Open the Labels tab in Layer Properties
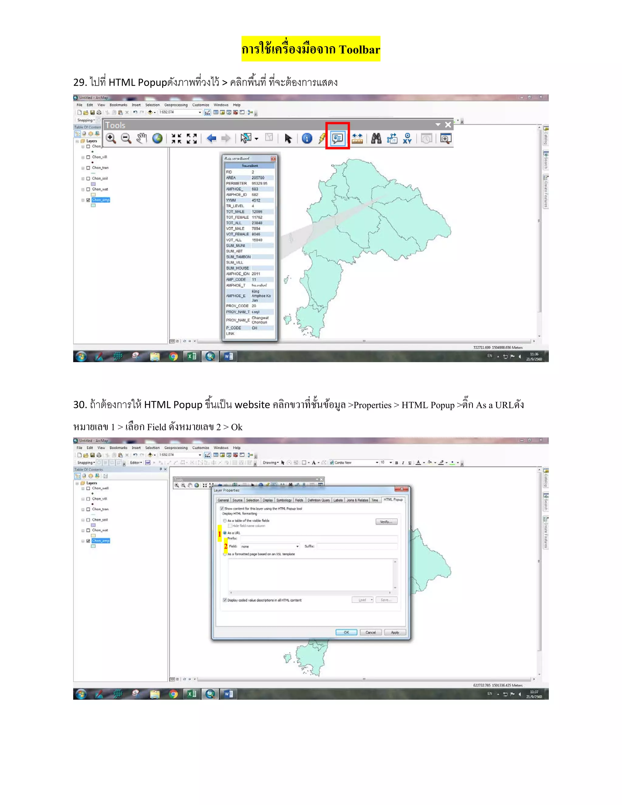 pos(338,500)
